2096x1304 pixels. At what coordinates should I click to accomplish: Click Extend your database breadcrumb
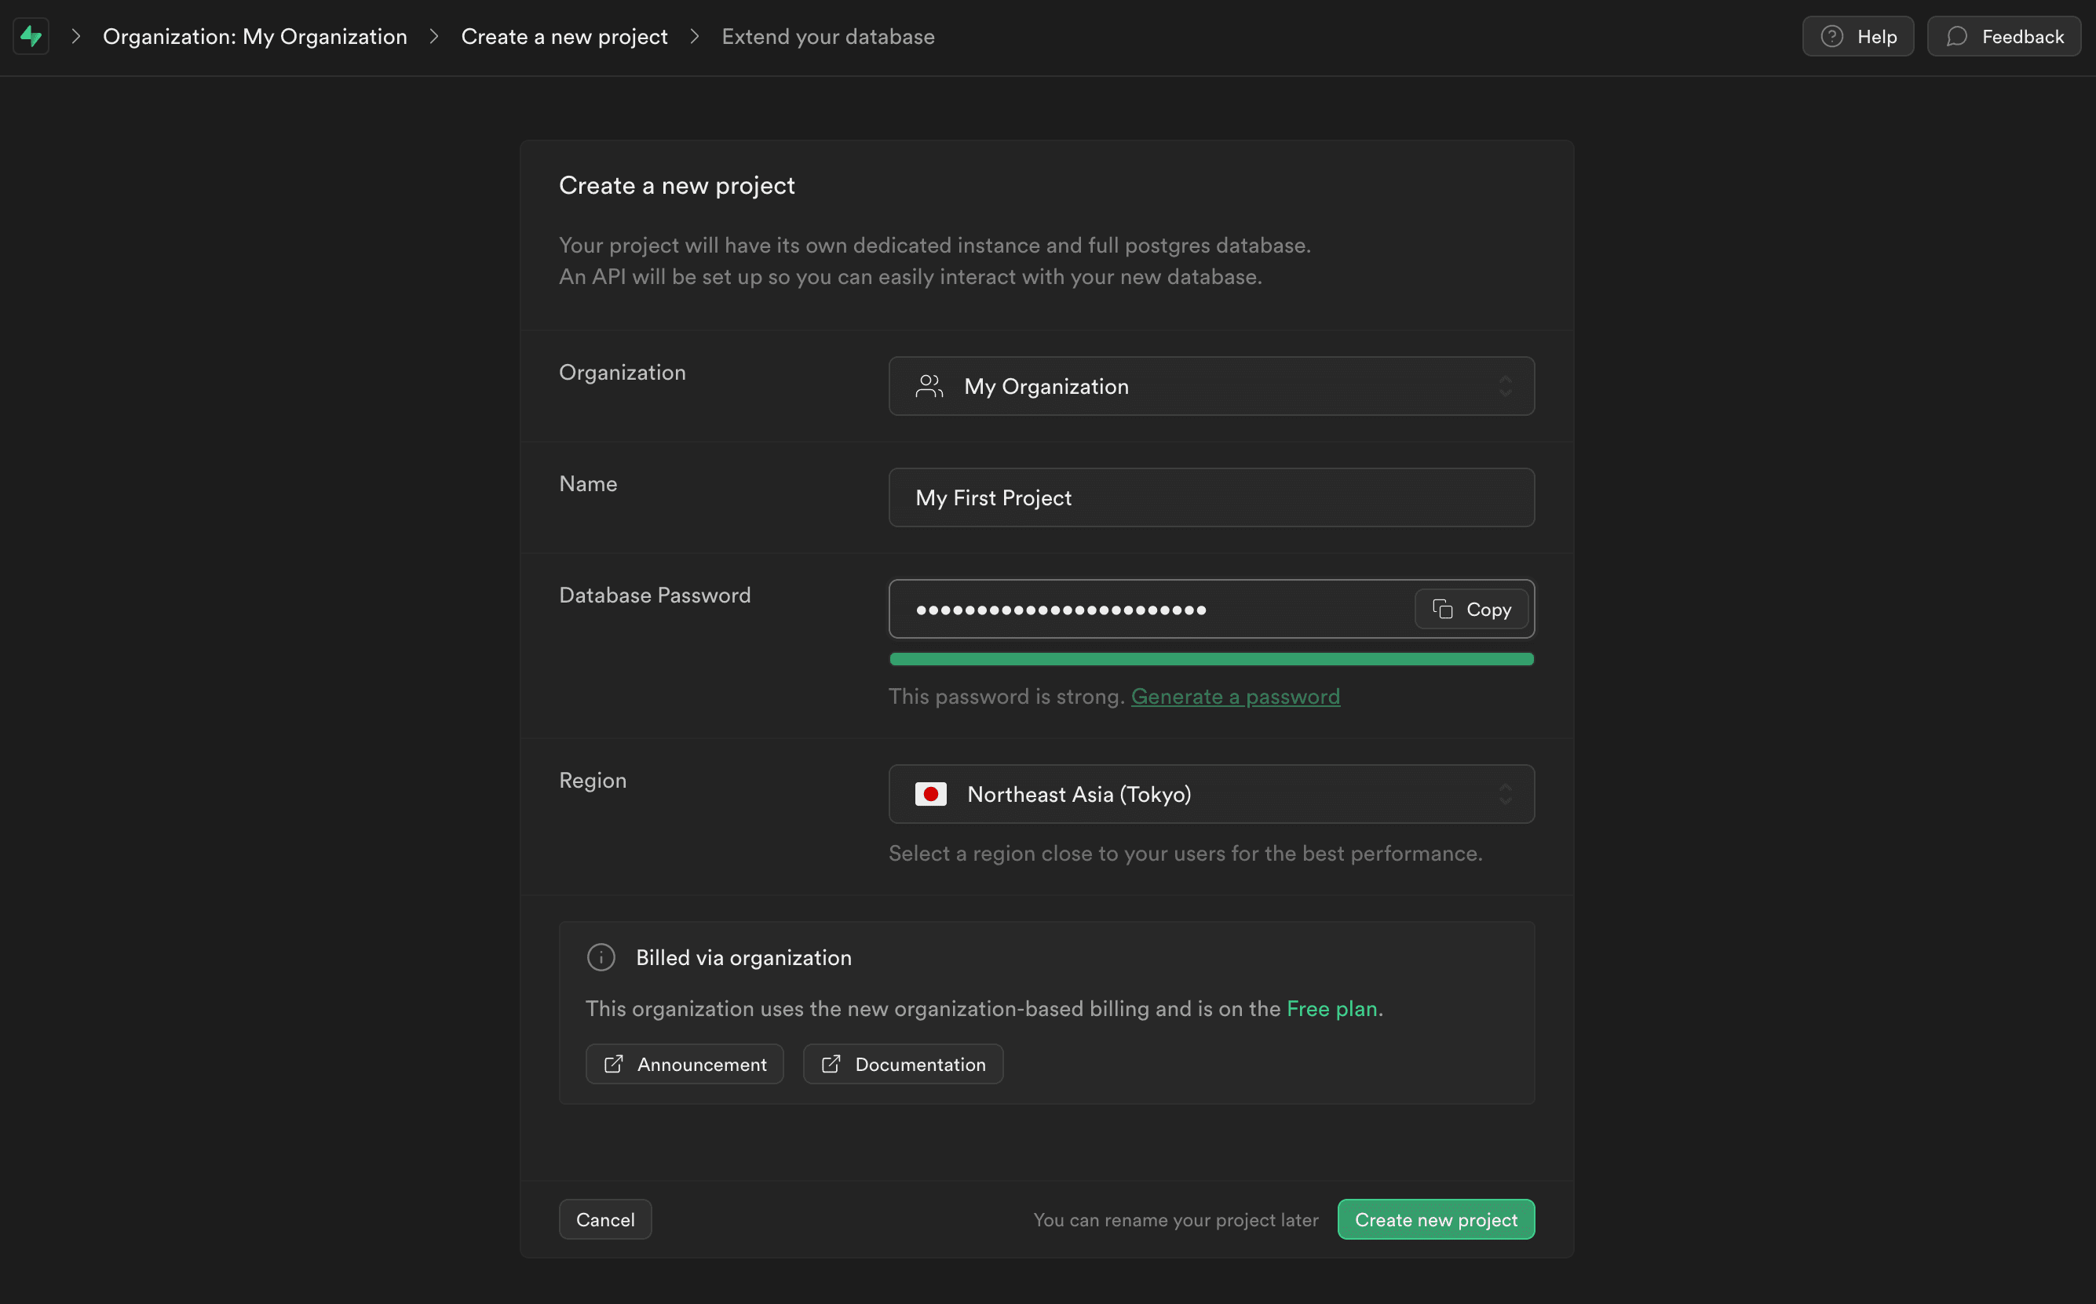pos(827,36)
